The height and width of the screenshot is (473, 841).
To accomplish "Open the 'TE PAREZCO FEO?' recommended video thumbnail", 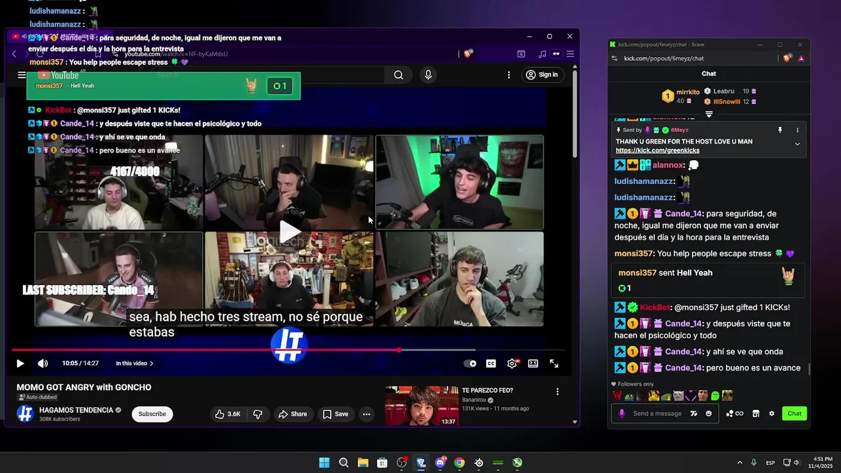I will click(422, 406).
